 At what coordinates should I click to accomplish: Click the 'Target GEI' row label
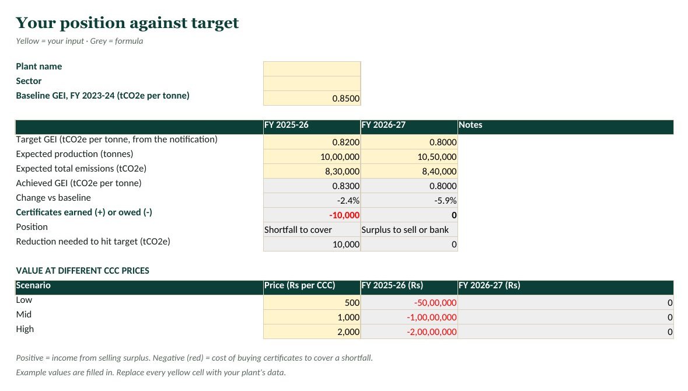[x=117, y=139]
